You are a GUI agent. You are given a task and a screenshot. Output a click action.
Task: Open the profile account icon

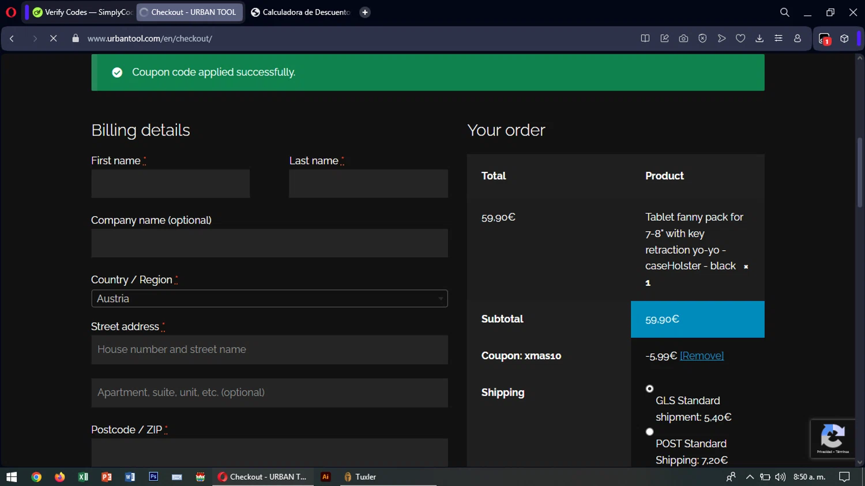tap(798, 39)
